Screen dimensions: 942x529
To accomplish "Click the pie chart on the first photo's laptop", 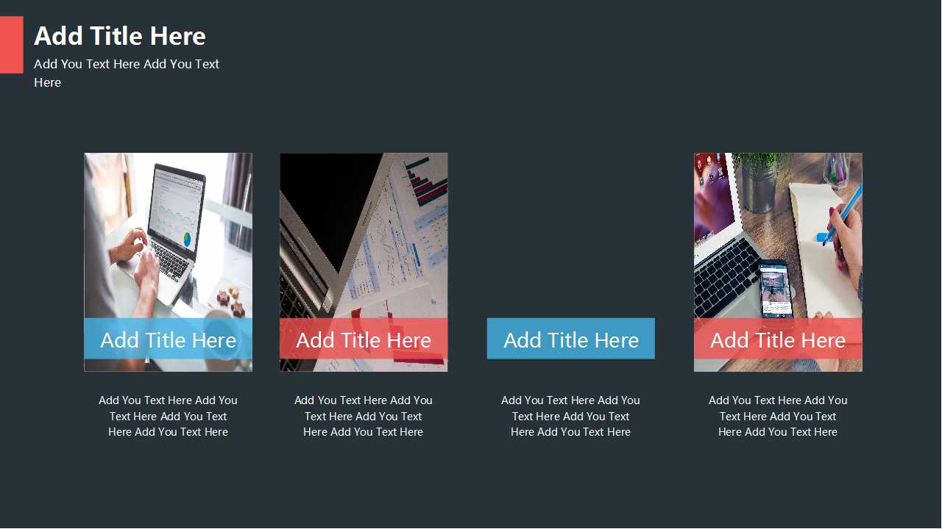I will click(188, 239).
